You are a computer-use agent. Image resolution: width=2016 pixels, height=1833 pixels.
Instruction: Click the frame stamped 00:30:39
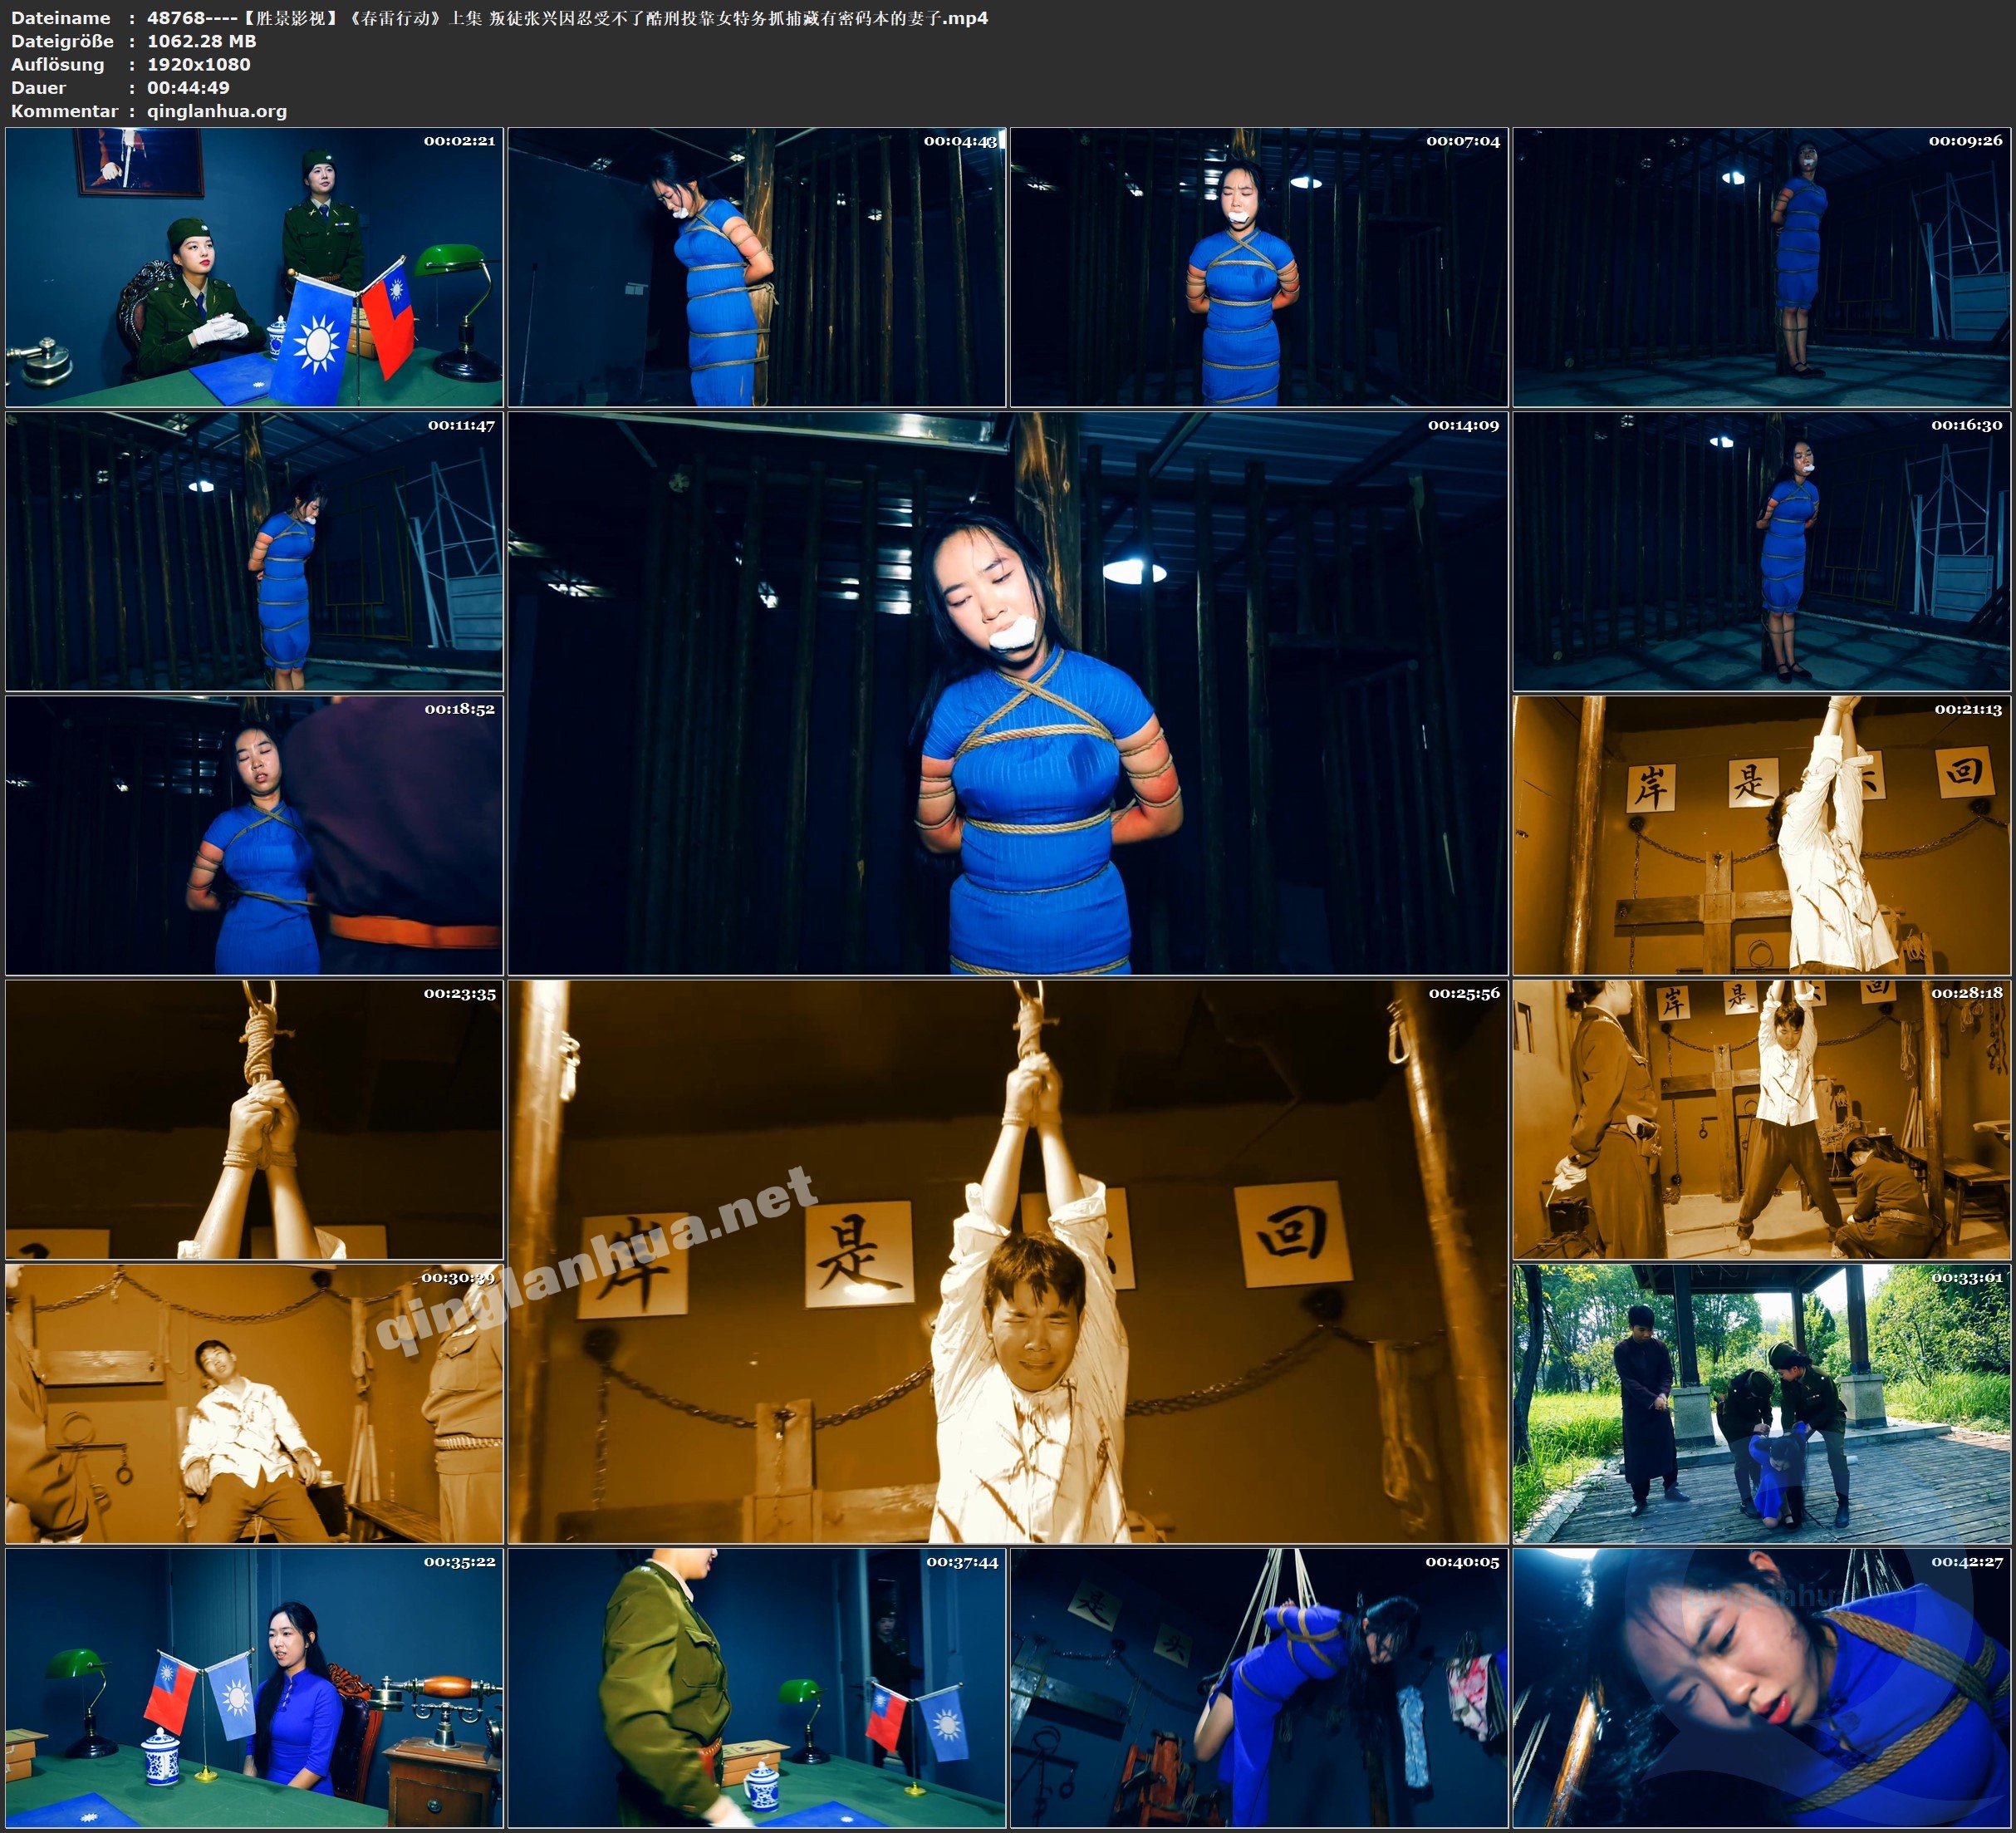point(254,1403)
